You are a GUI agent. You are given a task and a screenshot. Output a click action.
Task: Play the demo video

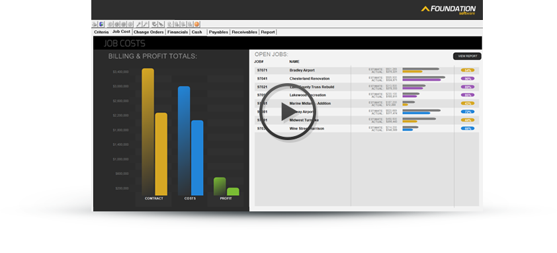pyautogui.click(x=287, y=112)
